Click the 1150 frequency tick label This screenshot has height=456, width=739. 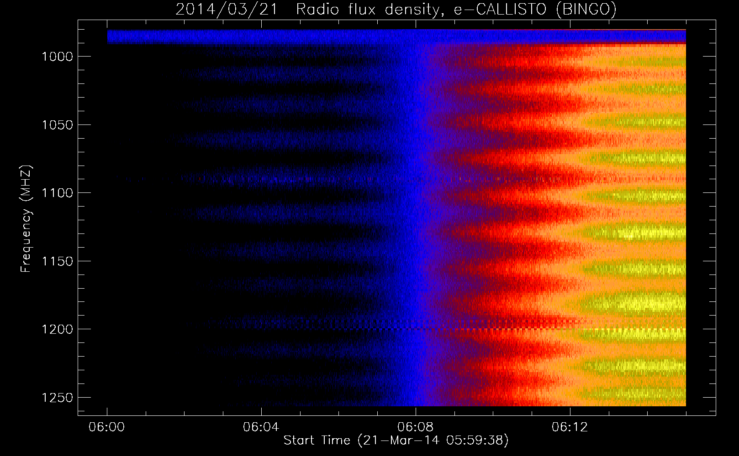[x=57, y=261]
